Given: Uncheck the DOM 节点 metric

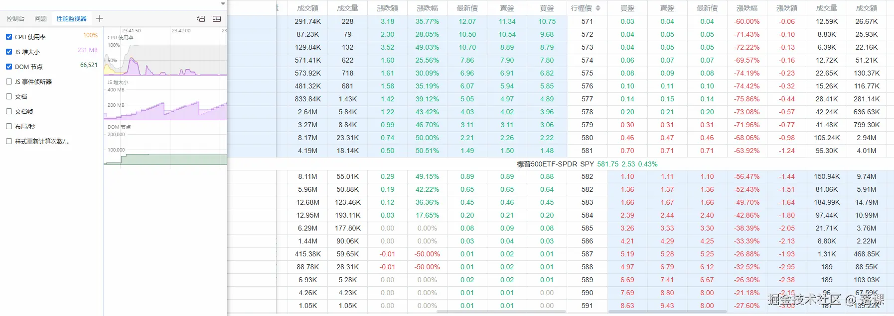Looking at the screenshot, I should pos(8,66).
